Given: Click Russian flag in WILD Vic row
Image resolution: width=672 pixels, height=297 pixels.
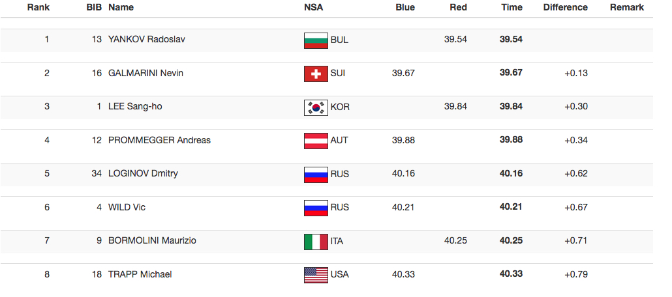Looking at the screenshot, I should (x=316, y=208).
